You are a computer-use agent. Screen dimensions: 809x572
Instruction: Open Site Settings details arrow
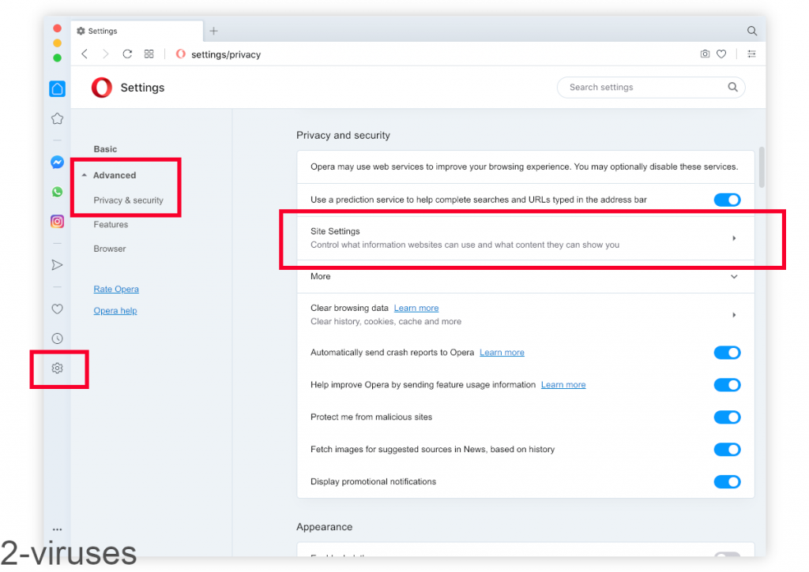tap(734, 237)
